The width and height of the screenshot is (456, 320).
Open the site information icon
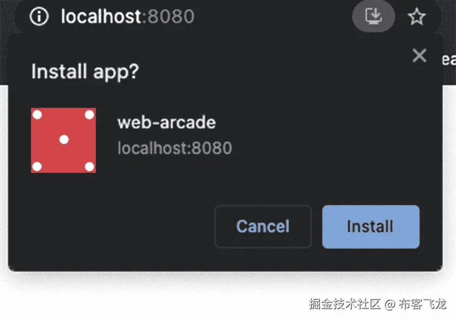pyautogui.click(x=39, y=16)
